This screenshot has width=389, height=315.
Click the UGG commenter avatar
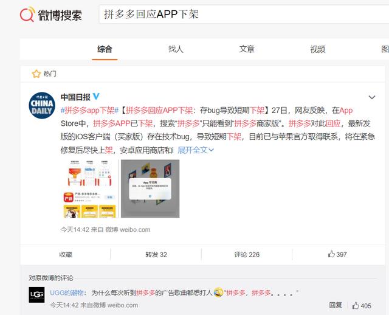(36, 295)
